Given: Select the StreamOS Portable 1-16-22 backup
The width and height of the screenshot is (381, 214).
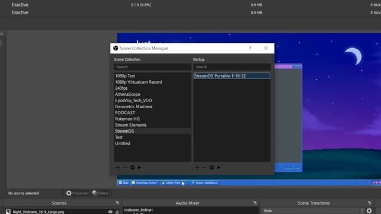Looking at the screenshot, I should coord(232,76).
